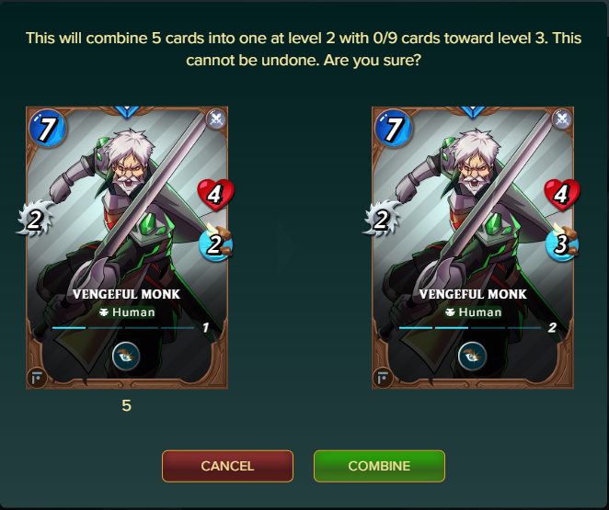The image size is (609, 510).
Task: Click crossed swords icon on left card corner
Action: coord(216,119)
